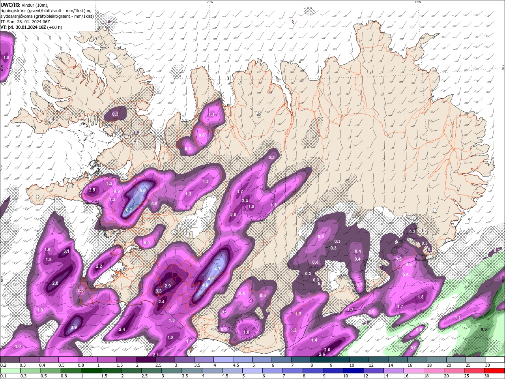Click the '6.7' precipitation value on the map

click(129, 210)
